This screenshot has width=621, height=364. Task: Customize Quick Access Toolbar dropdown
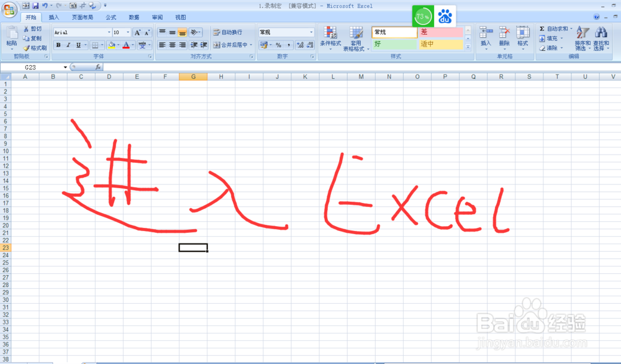[105, 6]
